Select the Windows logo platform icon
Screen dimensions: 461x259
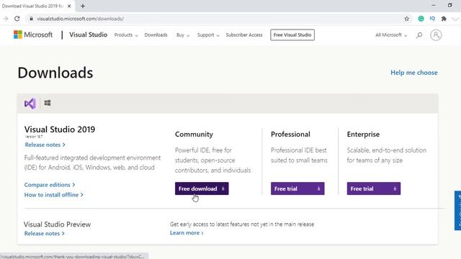(48, 103)
